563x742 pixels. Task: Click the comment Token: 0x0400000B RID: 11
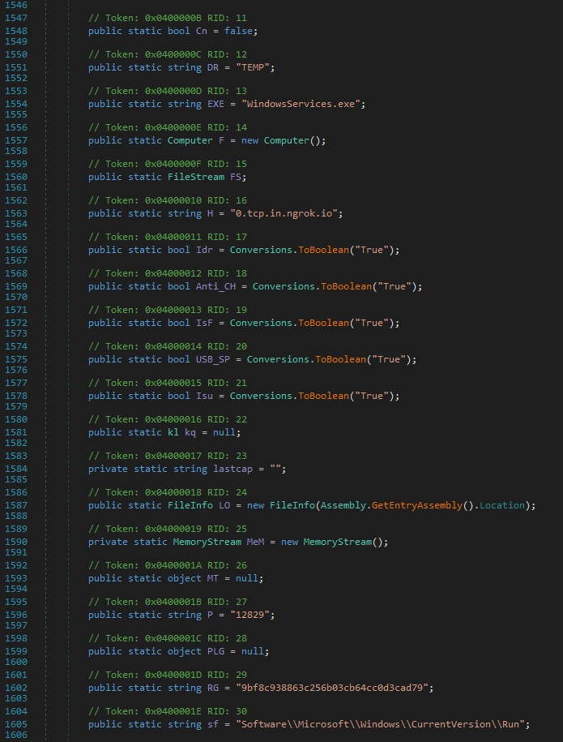(168, 18)
